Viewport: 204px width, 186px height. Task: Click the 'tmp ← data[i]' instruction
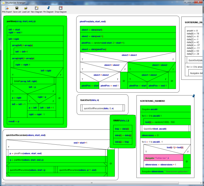coord(123,128)
